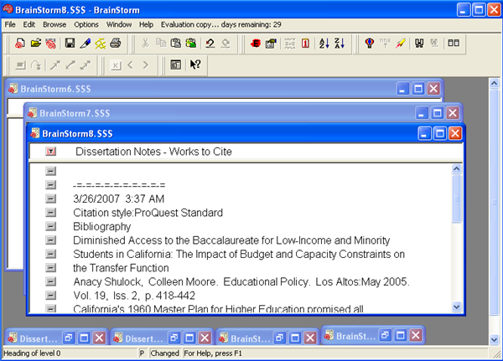Click the Undo arrow icon
503x361 pixels.
click(210, 43)
